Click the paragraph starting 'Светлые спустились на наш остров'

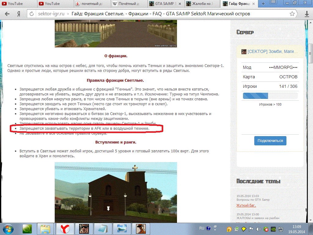[x=116, y=68]
